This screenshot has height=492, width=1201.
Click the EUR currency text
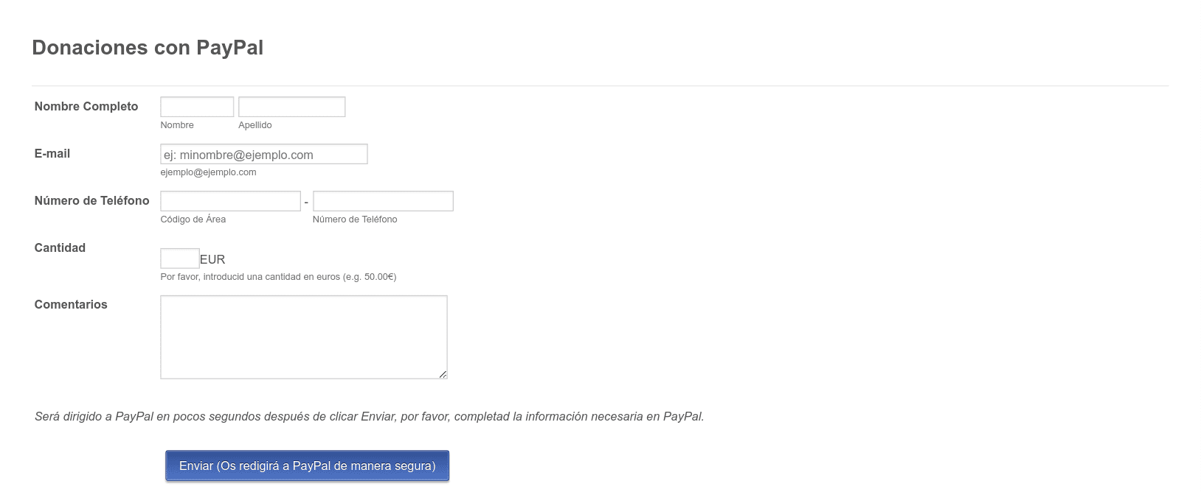click(x=212, y=259)
